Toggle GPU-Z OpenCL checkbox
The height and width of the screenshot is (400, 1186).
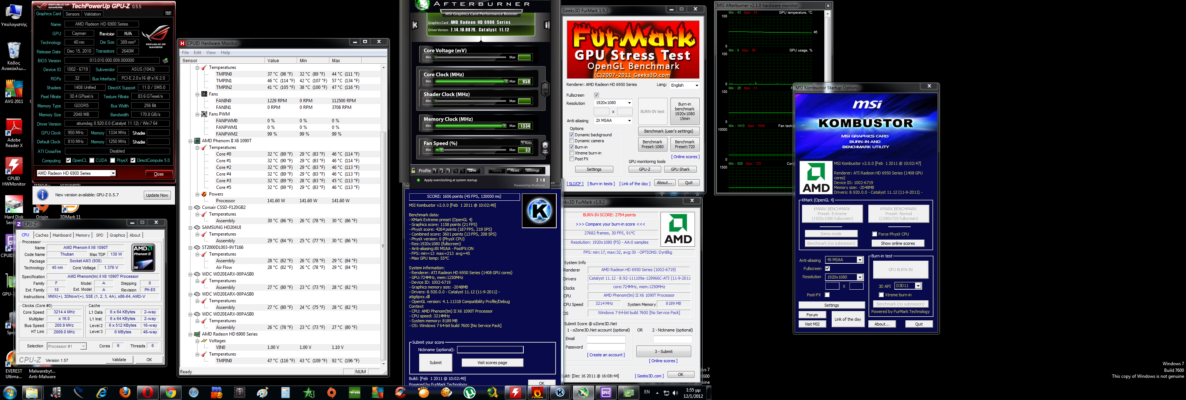[68, 160]
